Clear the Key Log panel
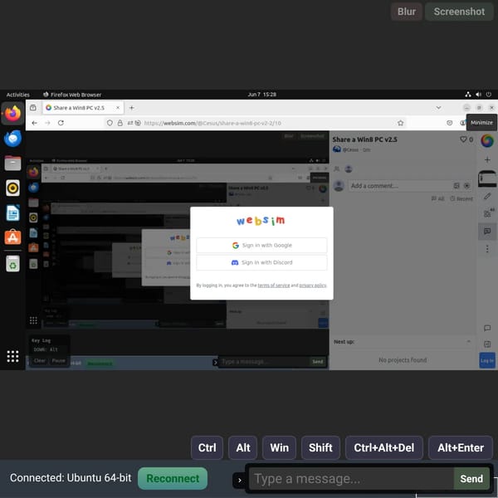This screenshot has height=498, width=498. click(x=40, y=360)
